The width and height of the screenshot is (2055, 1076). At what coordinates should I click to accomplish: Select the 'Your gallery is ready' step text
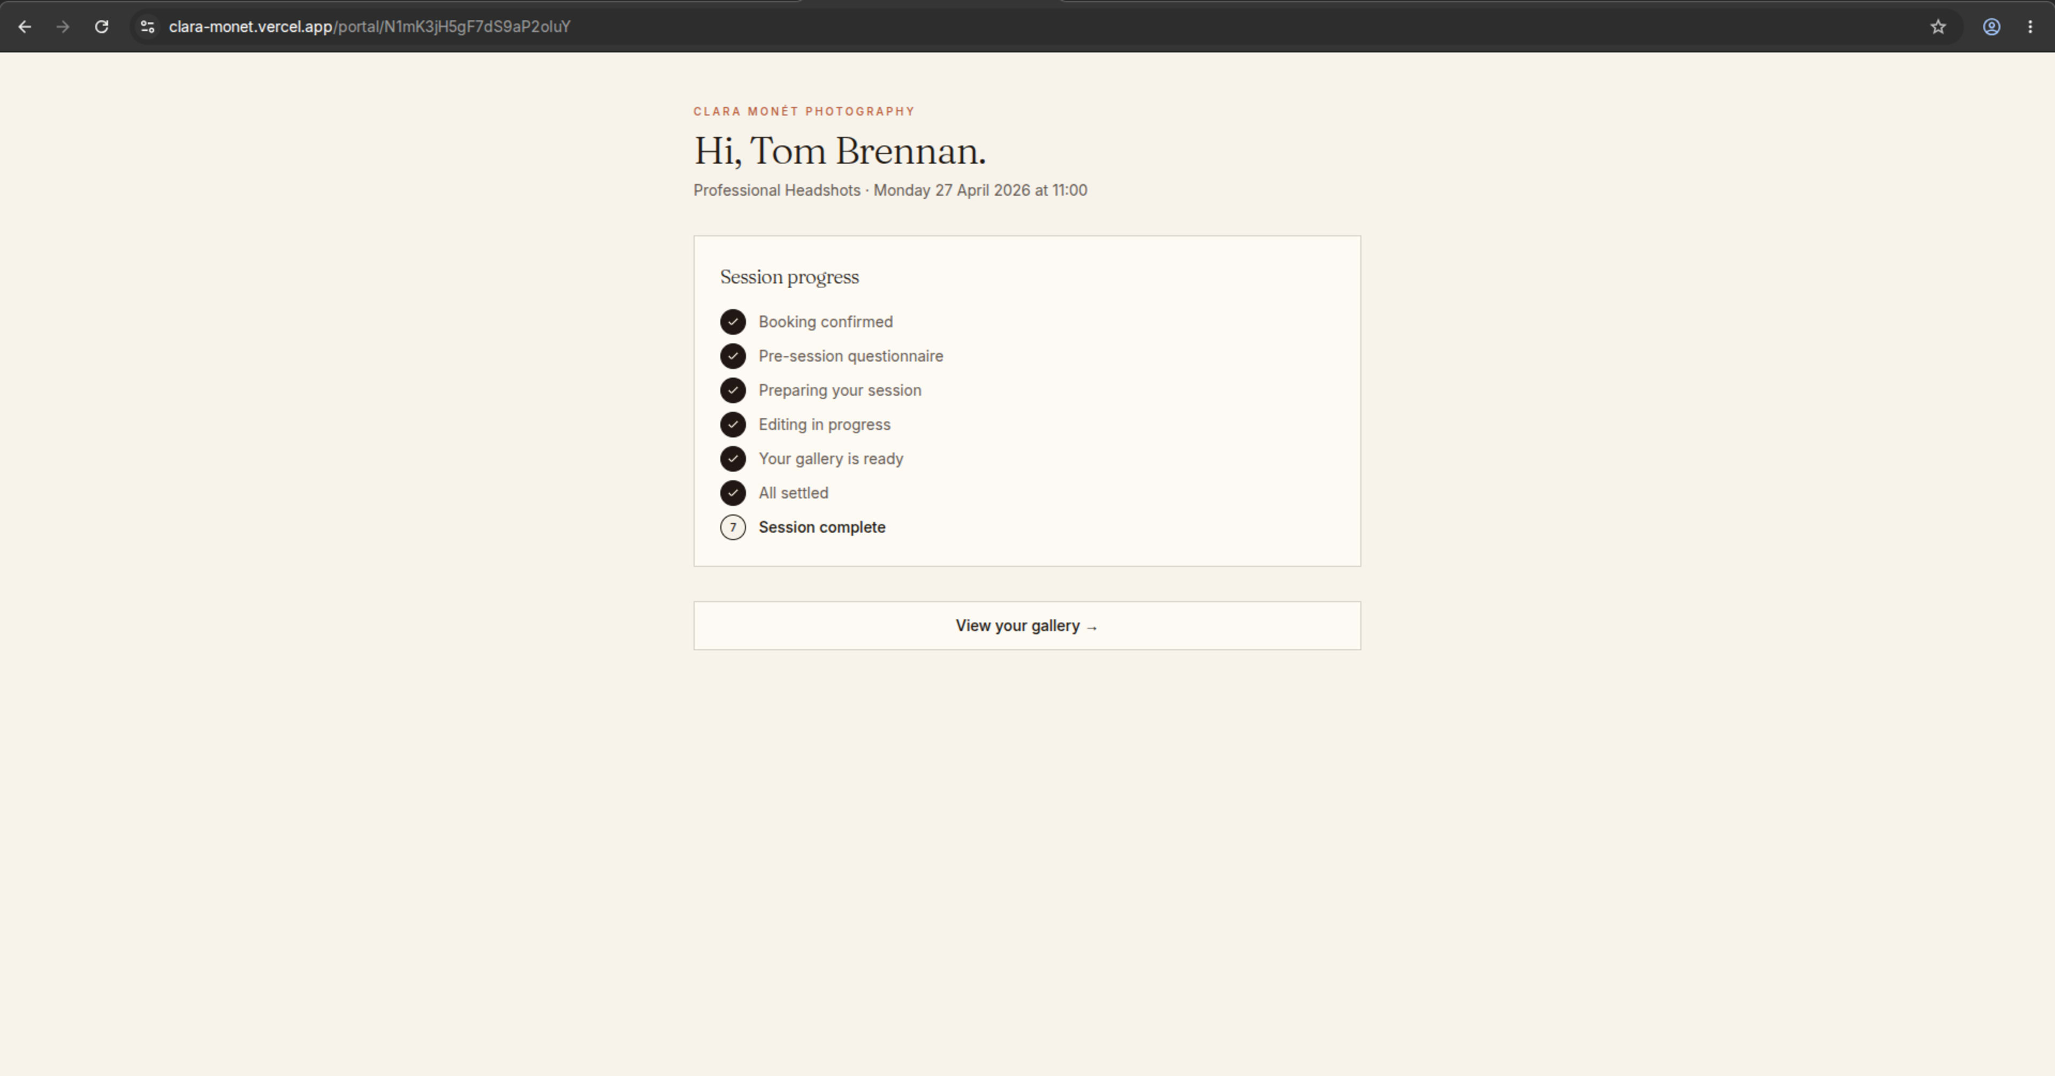pos(831,459)
